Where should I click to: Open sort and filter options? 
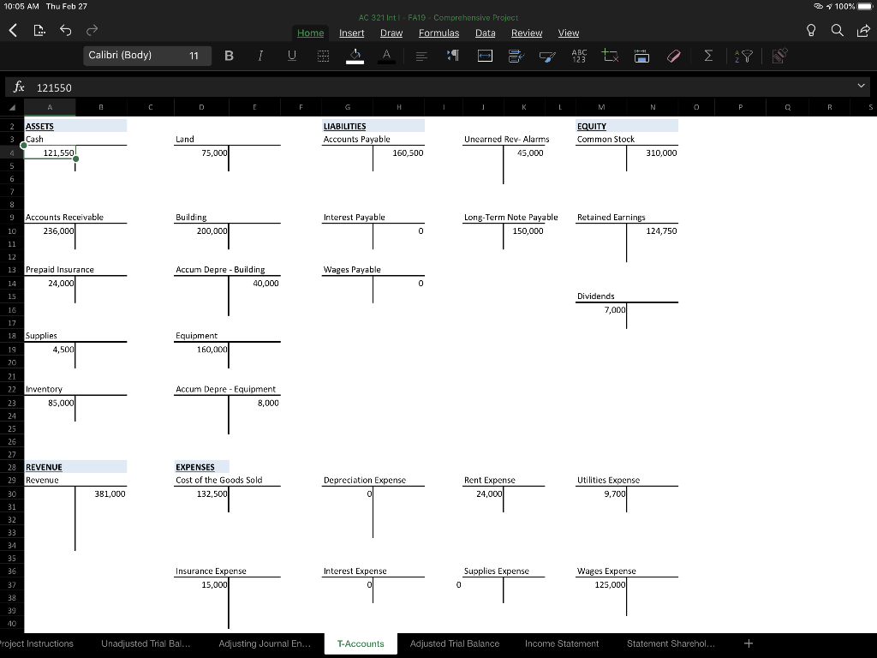pos(743,56)
